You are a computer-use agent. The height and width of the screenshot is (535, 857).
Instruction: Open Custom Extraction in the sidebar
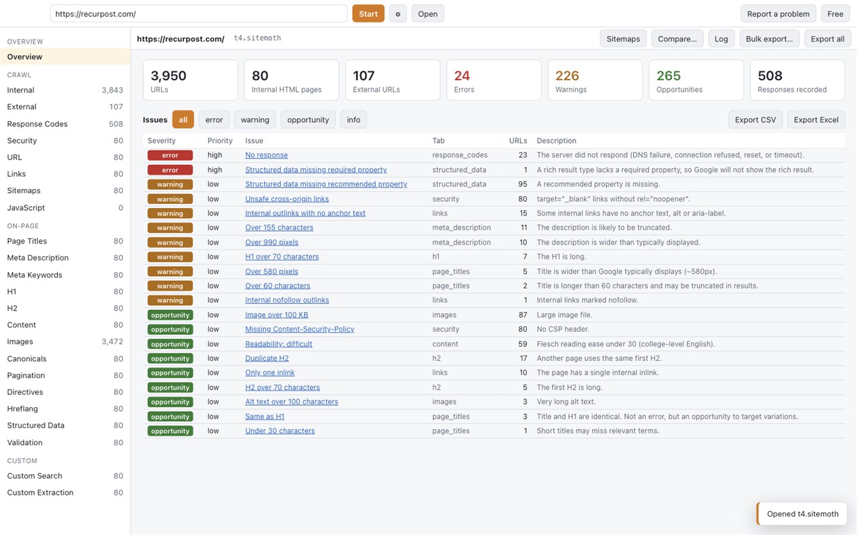pos(65,493)
